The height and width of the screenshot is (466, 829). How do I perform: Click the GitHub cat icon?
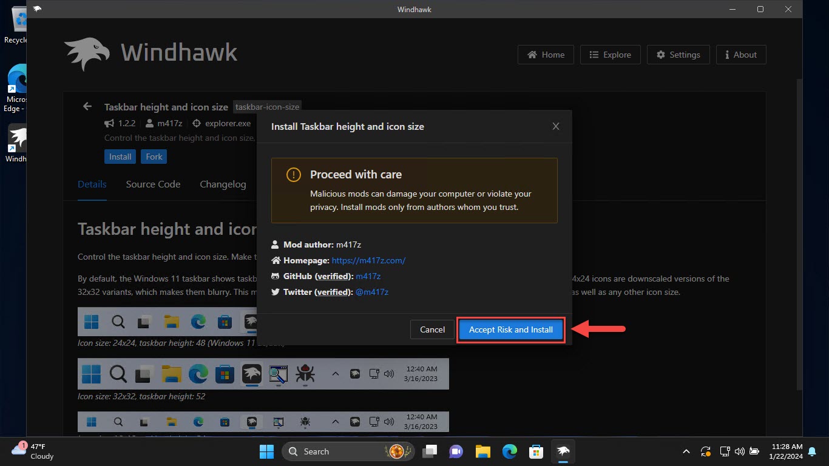pos(276,276)
